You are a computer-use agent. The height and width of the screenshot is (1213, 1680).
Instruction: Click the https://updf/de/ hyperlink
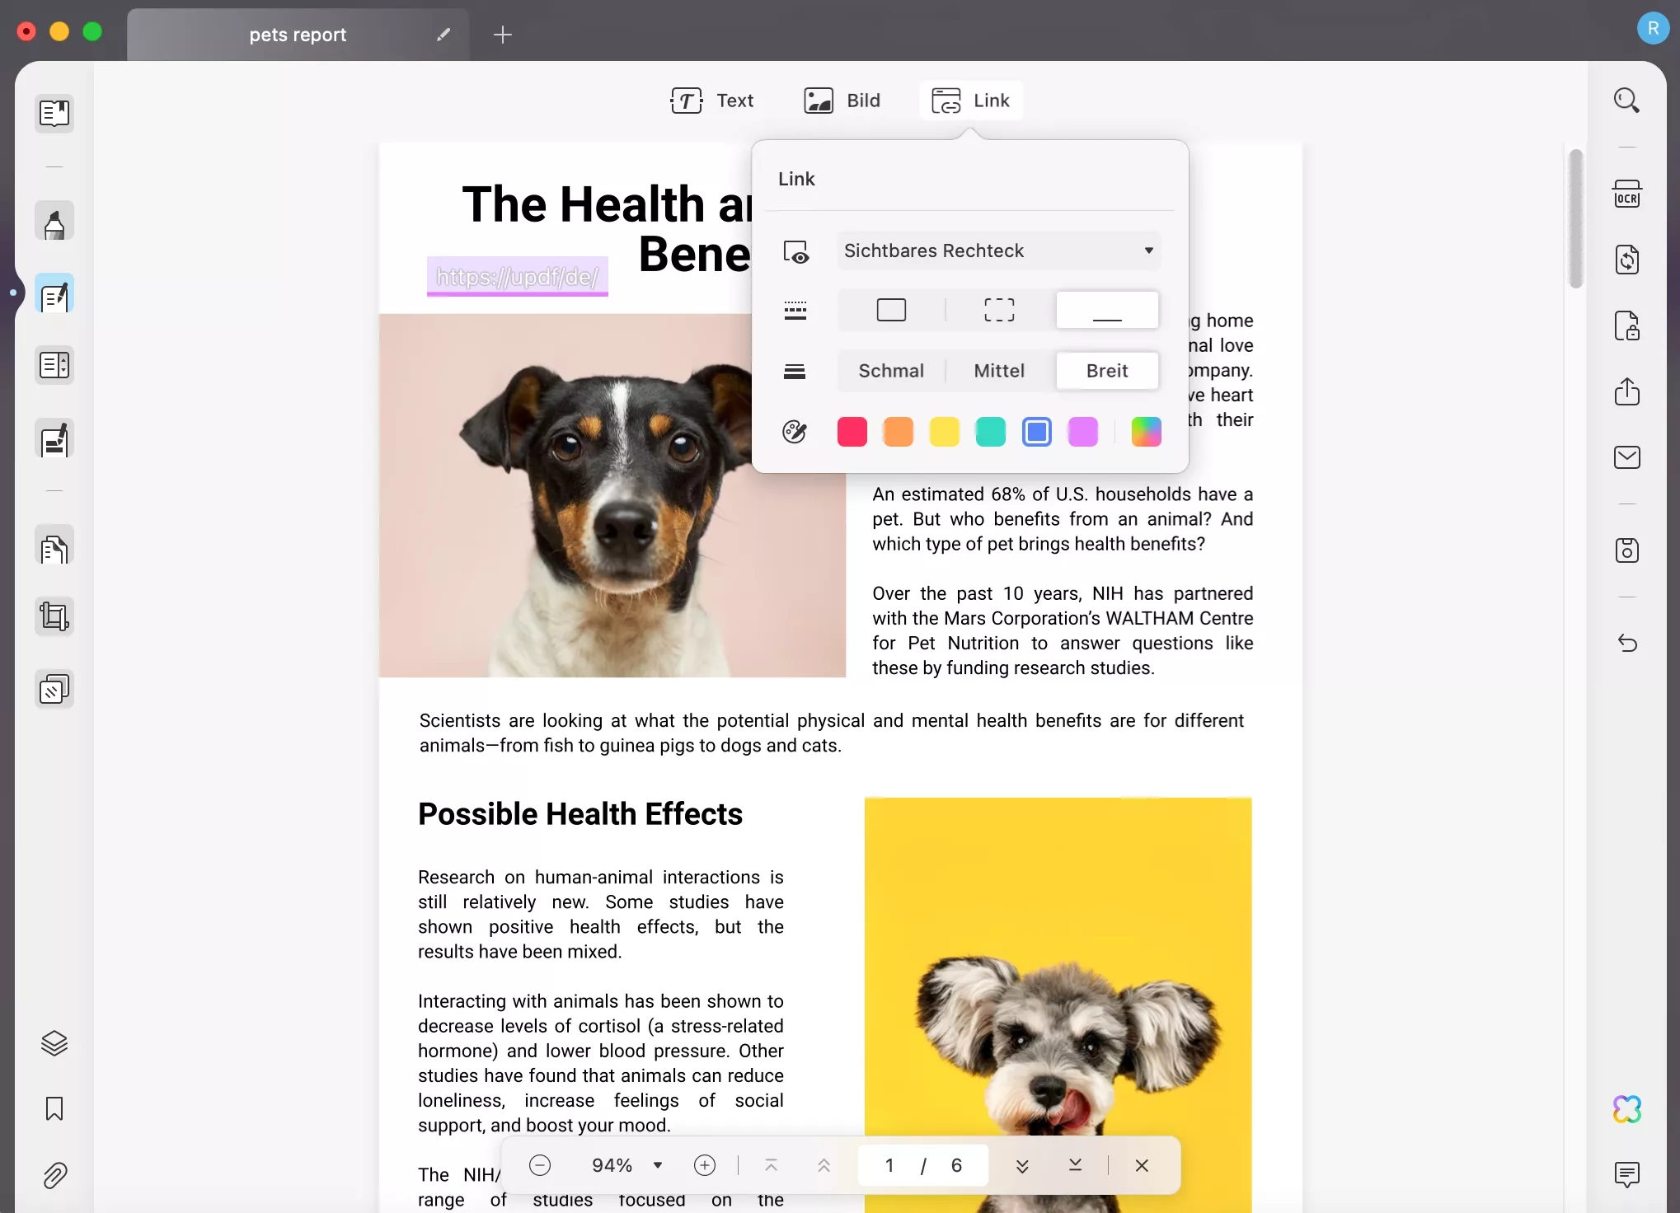point(517,277)
